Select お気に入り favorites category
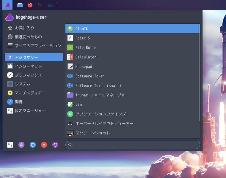 pos(34,28)
